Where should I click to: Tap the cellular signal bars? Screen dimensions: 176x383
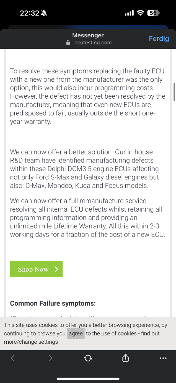tap(129, 13)
